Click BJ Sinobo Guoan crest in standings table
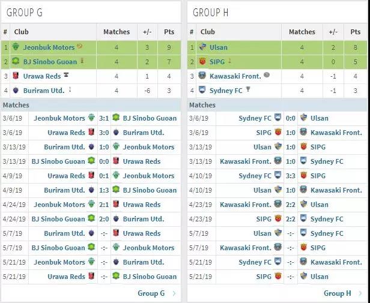Viewport: 370px width, 303px height. [16, 61]
